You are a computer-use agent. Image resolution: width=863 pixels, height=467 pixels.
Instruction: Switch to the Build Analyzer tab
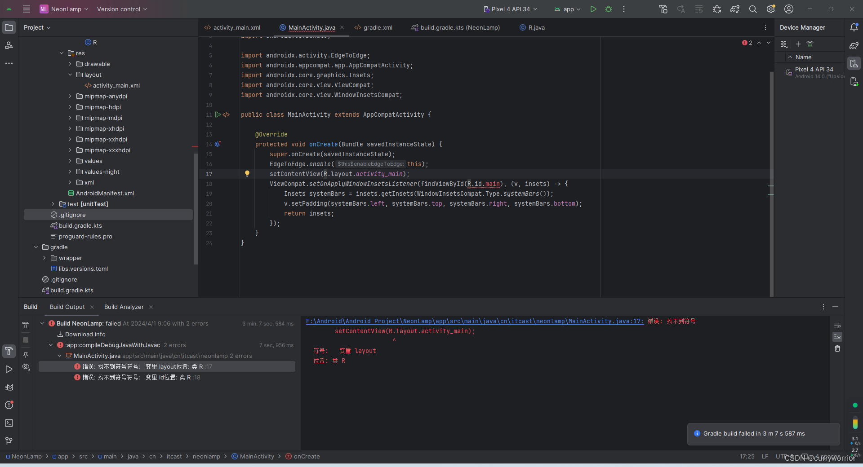click(124, 307)
